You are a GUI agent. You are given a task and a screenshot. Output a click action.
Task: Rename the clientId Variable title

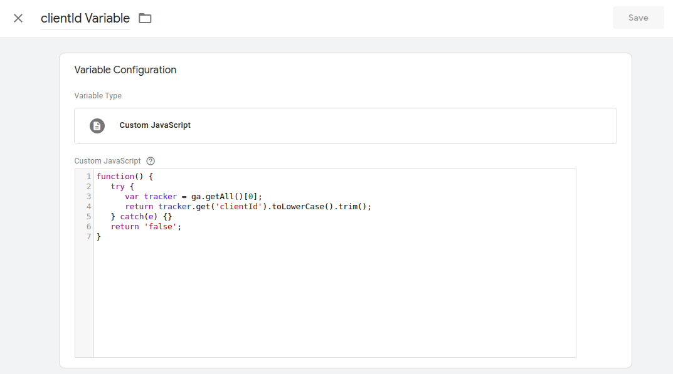85,18
